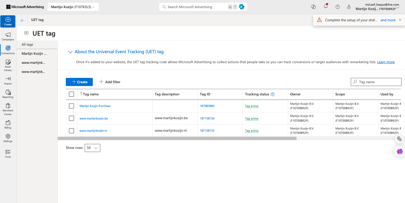Focus the Tag name search field
This screenshot has width=405, height=203.
point(376,82)
